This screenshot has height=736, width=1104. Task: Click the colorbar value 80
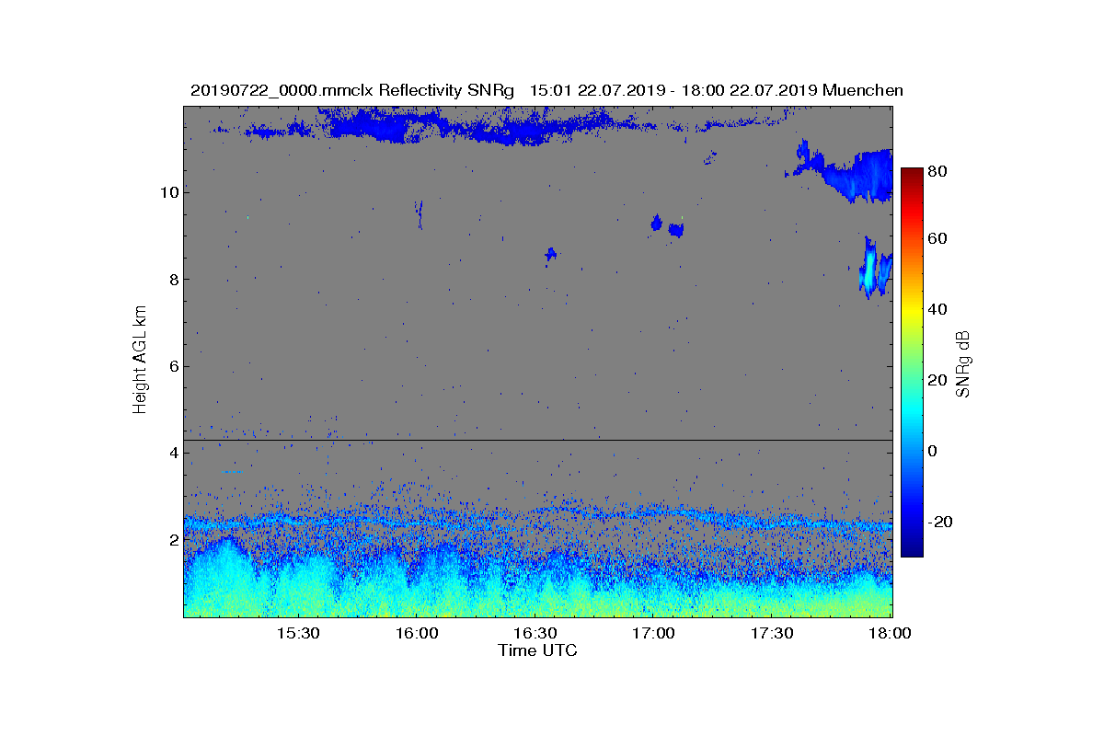point(938,171)
